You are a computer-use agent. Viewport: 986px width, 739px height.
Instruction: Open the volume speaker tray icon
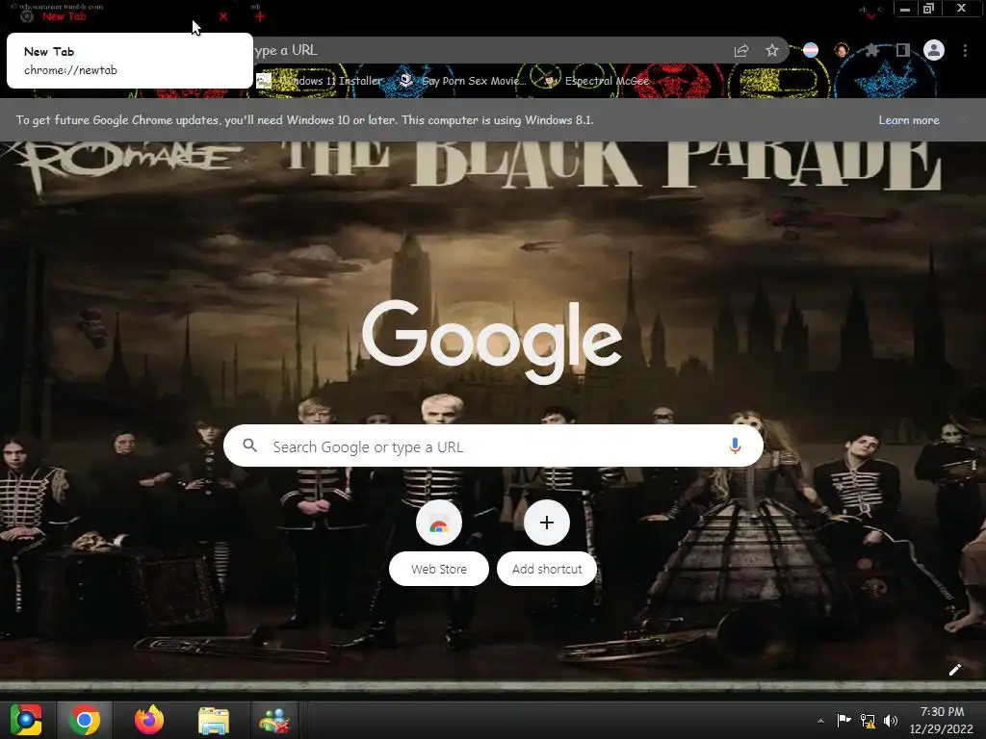891,721
